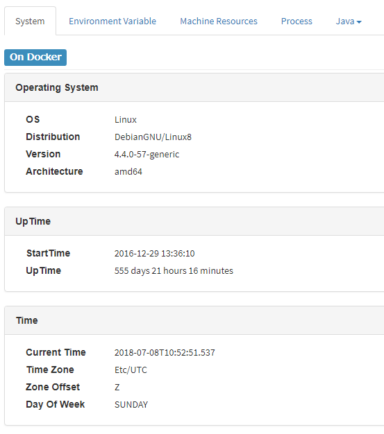Click the Current Time timestamp value
This screenshot has width=384, height=434.
pyautogui.click(x=165, y=353)
